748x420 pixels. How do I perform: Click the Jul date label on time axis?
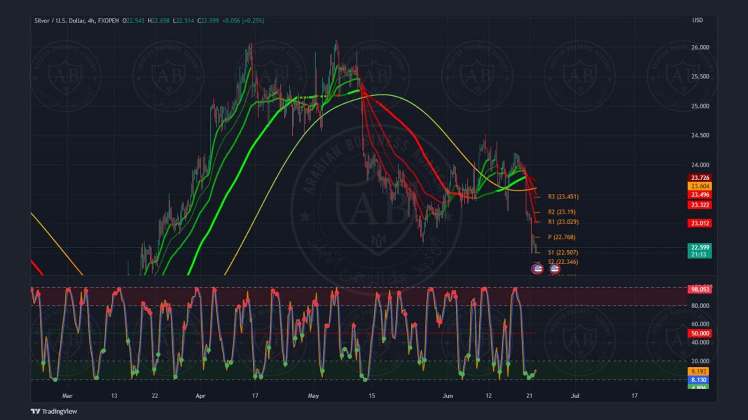pos(575,396)
